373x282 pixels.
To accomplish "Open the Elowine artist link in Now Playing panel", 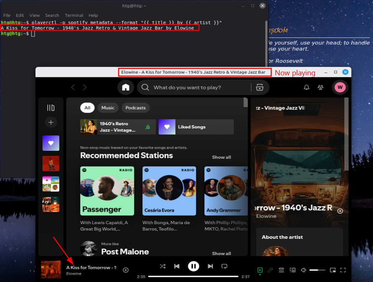I will click(266, 216).
